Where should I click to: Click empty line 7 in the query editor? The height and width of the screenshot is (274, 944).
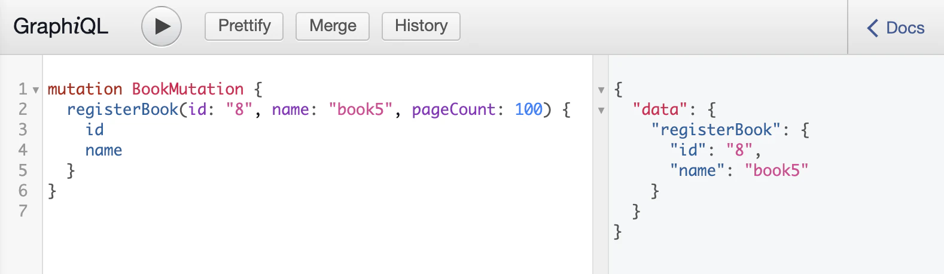pyautogui.click(x=317, y=211)
